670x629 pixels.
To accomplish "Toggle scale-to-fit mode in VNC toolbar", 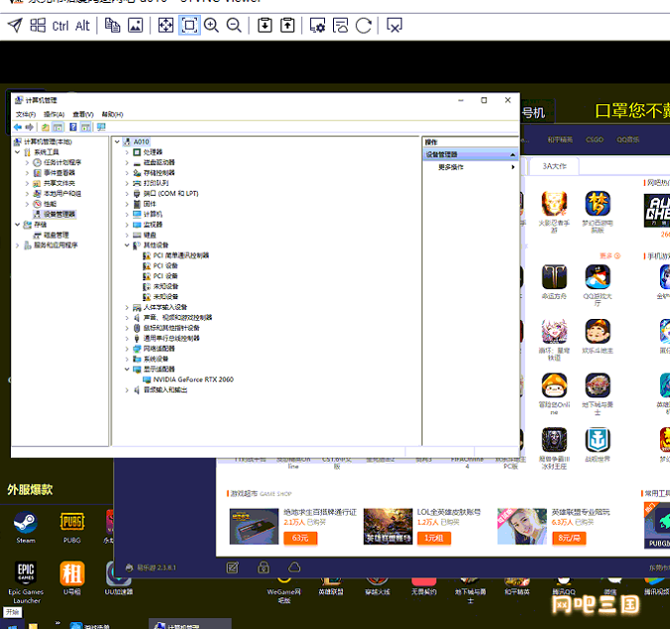I will [x=189, y=25].
